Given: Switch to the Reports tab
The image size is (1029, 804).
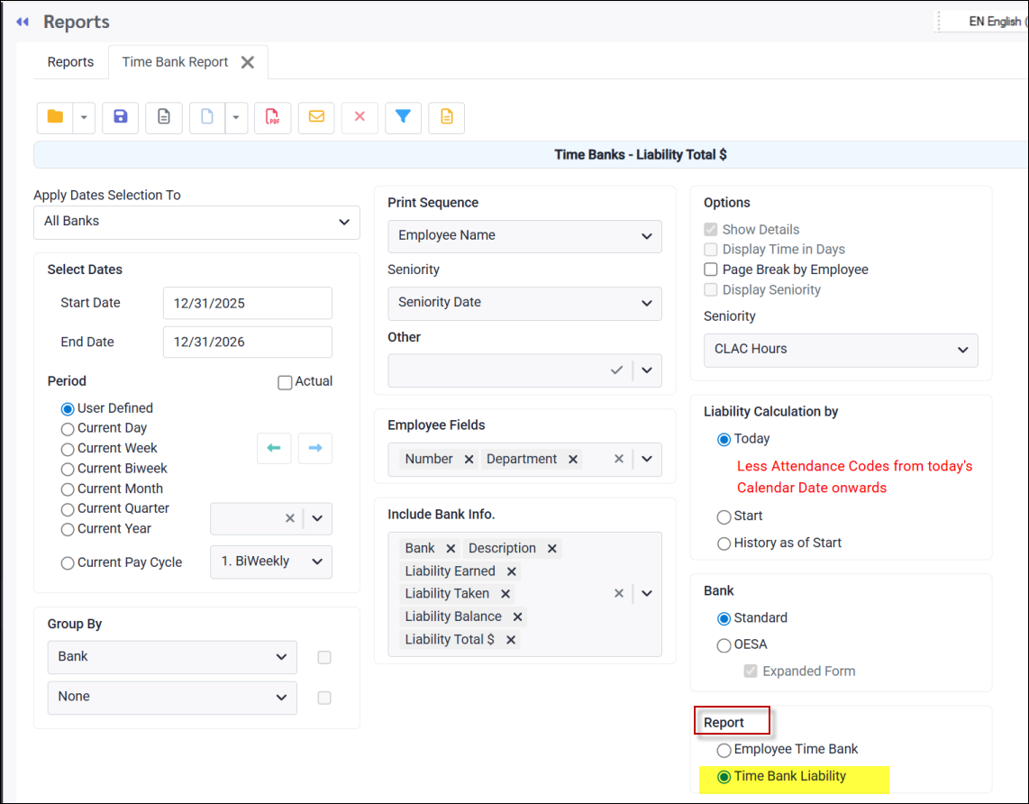Looking at the screenshot, I should click(x=70, y=62).
